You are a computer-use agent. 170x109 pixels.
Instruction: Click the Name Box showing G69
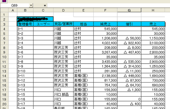(x=15, y=5)
